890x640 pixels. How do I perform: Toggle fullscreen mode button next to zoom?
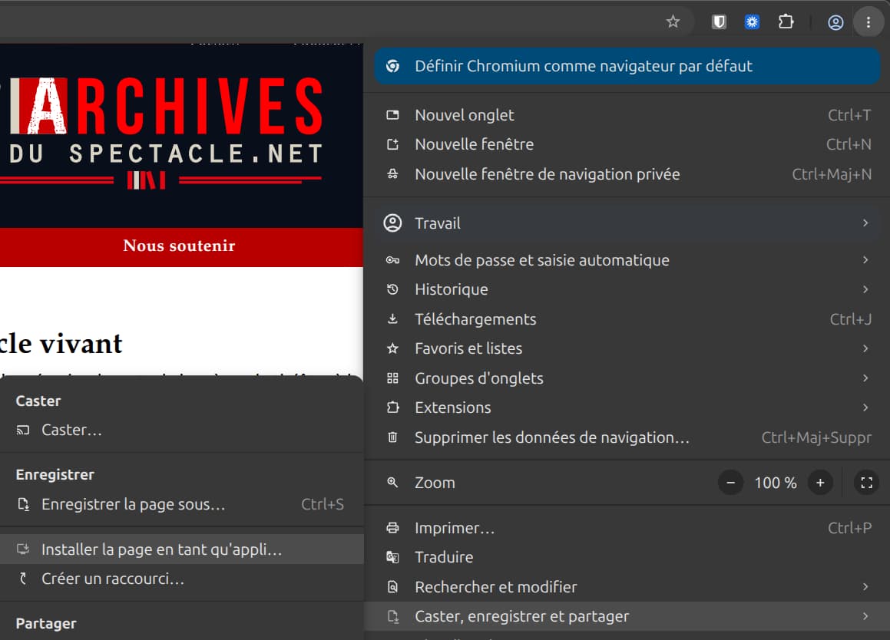(x=866, y=483)
